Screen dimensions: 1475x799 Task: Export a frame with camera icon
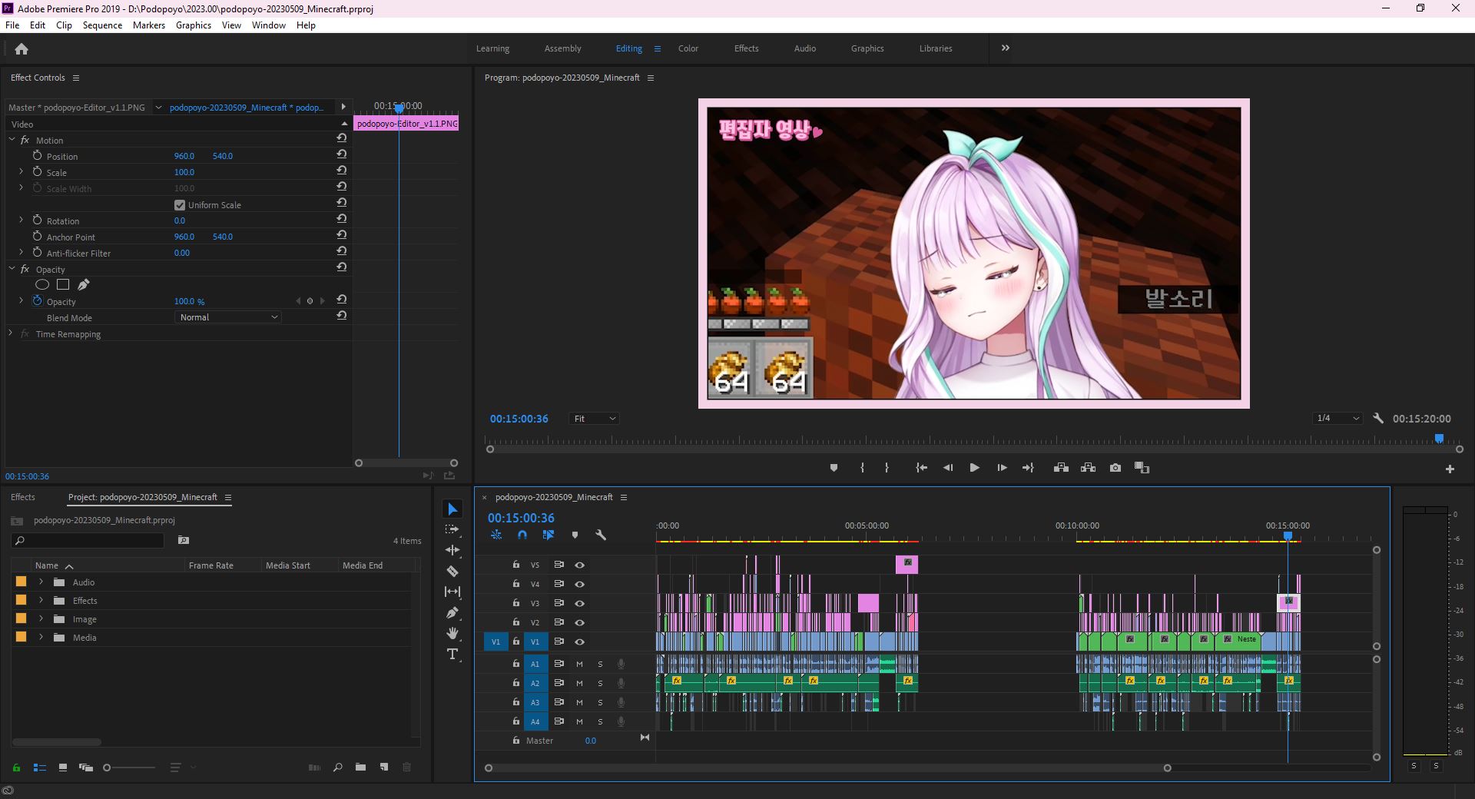click(1115, 467)
